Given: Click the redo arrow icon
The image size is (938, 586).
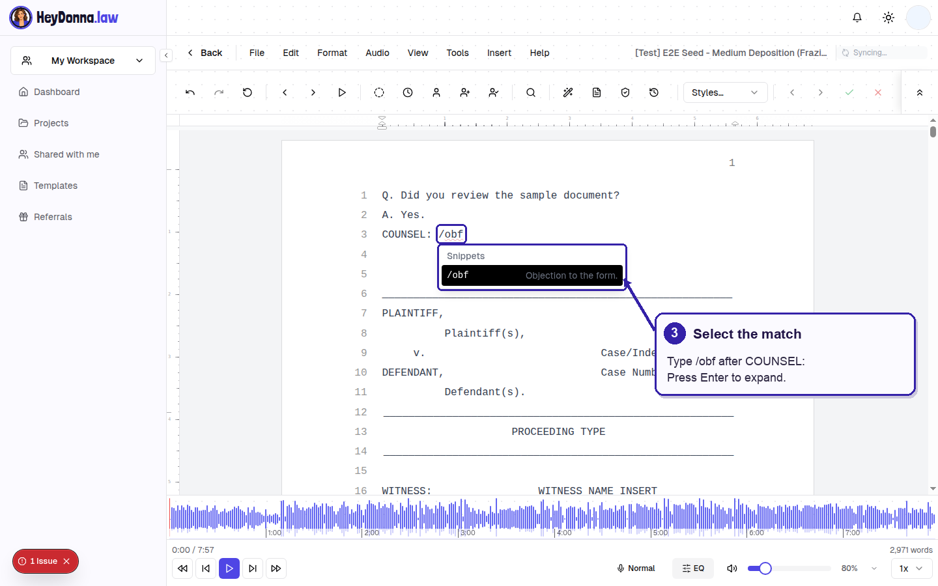Looking at the screenshot, I should pos(219,92).
